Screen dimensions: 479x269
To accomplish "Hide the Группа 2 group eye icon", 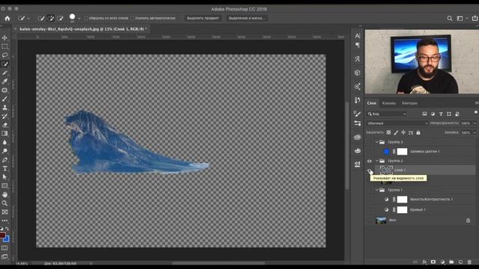I will (369, 161).
